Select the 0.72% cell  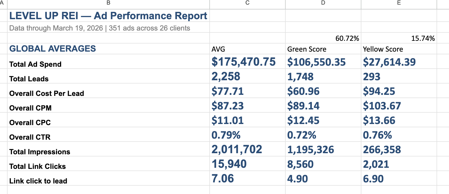tap(323, 135)
